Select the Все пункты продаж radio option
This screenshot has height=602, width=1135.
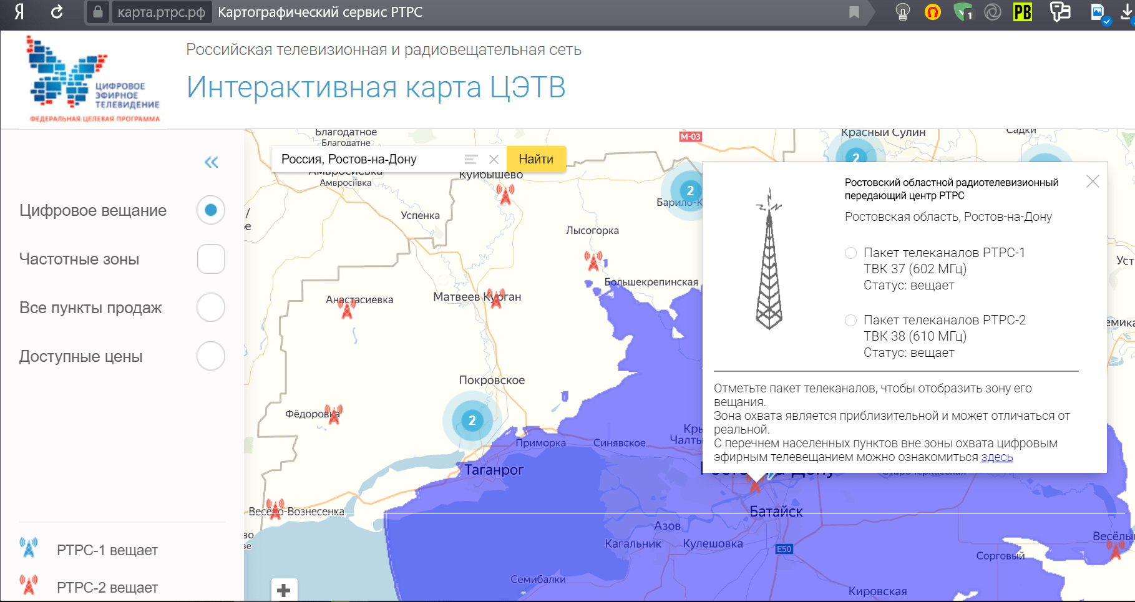point(211,308)
